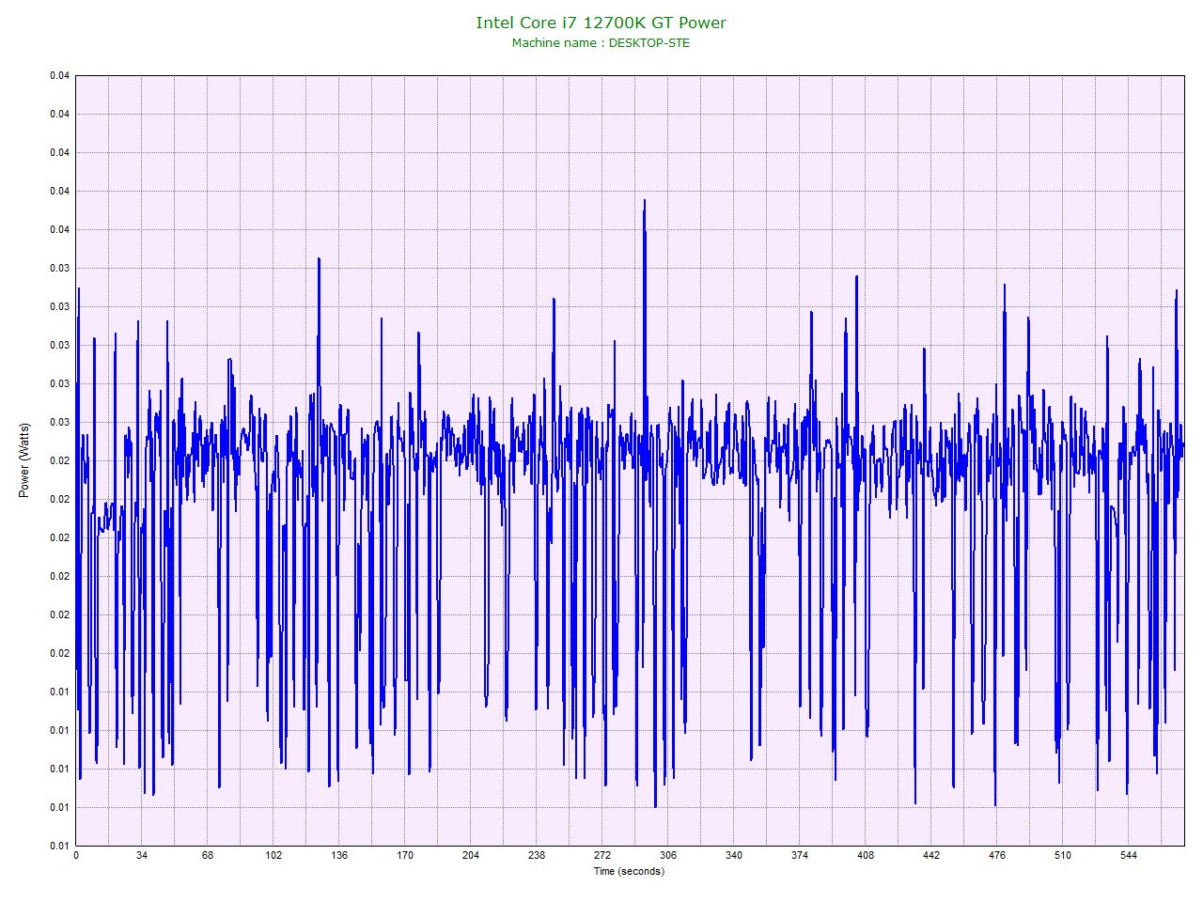Click the tallest power spike near 300 seconds
Viewport: 1203px width, 902px height.
[x=645, y=201]
